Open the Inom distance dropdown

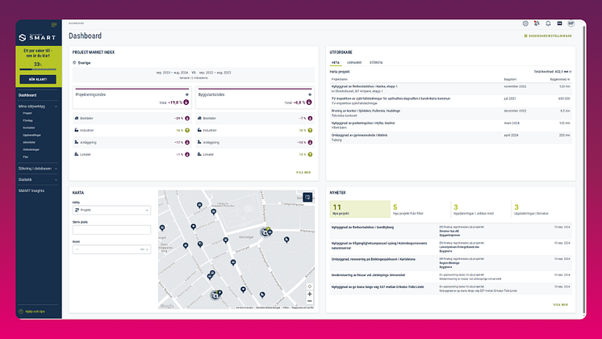tap(111, 249)
